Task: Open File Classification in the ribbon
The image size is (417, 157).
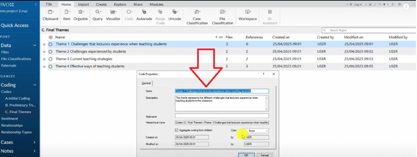Action: (223, 17)
